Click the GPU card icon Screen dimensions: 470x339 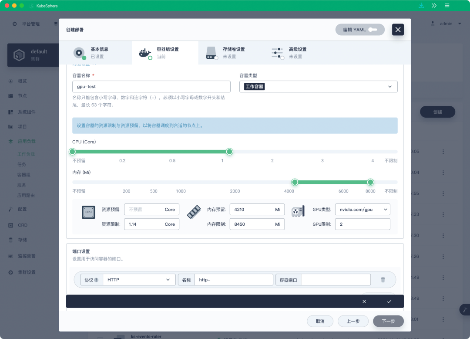click(x=298, y=211)
